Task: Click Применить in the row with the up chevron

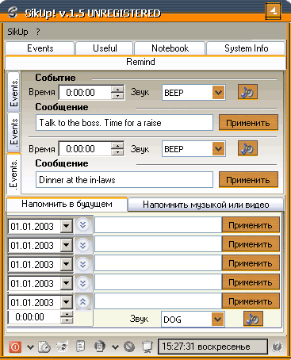Action: pyautogui.click(x=251, y=301)
